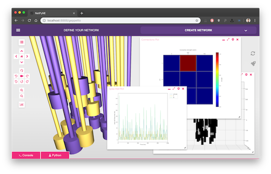Image resolution: width=271 pixels, height=174 pixels.
Task: Minimize the Spike Hist Plot window
Action: (169, 89)
